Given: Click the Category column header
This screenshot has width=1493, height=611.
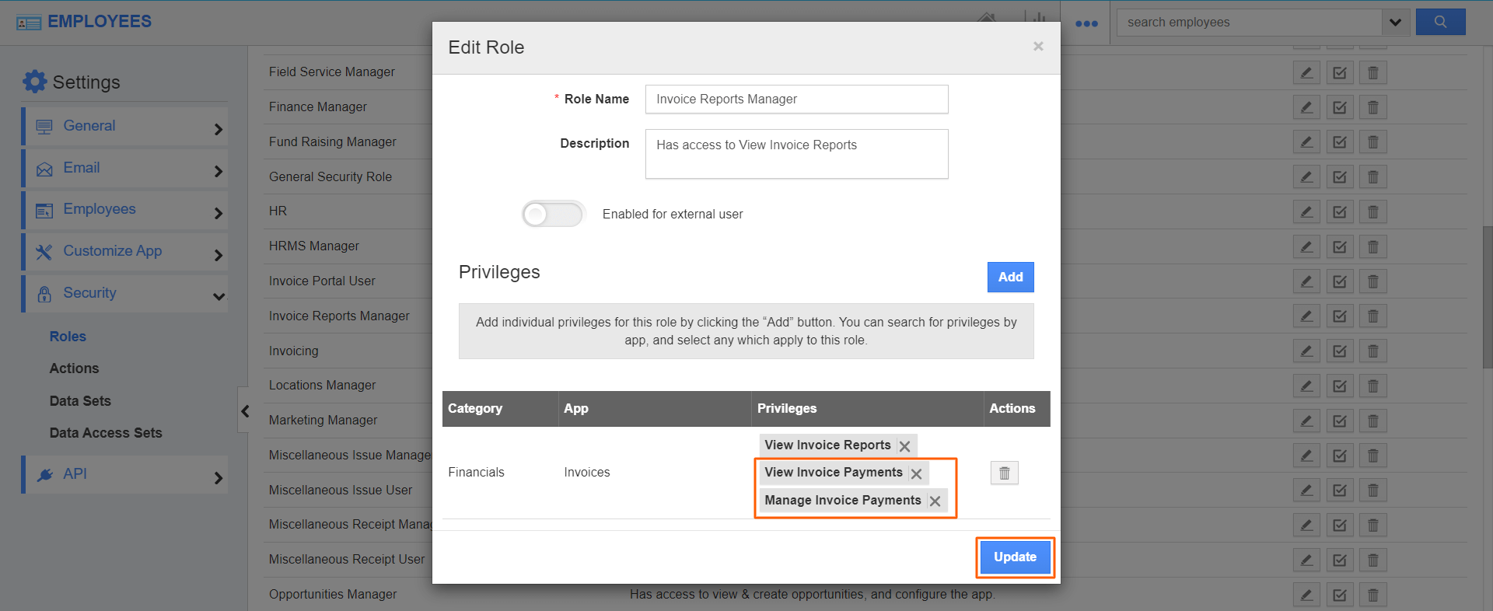Looking at the screenshot, I should [x=500, y=409].
